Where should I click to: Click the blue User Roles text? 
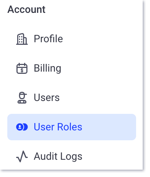[58, 127]
